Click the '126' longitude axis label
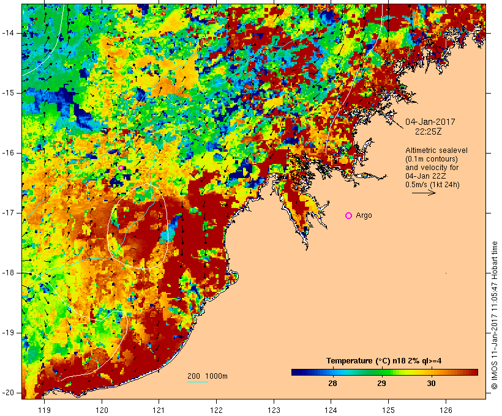 click(446, 410)
